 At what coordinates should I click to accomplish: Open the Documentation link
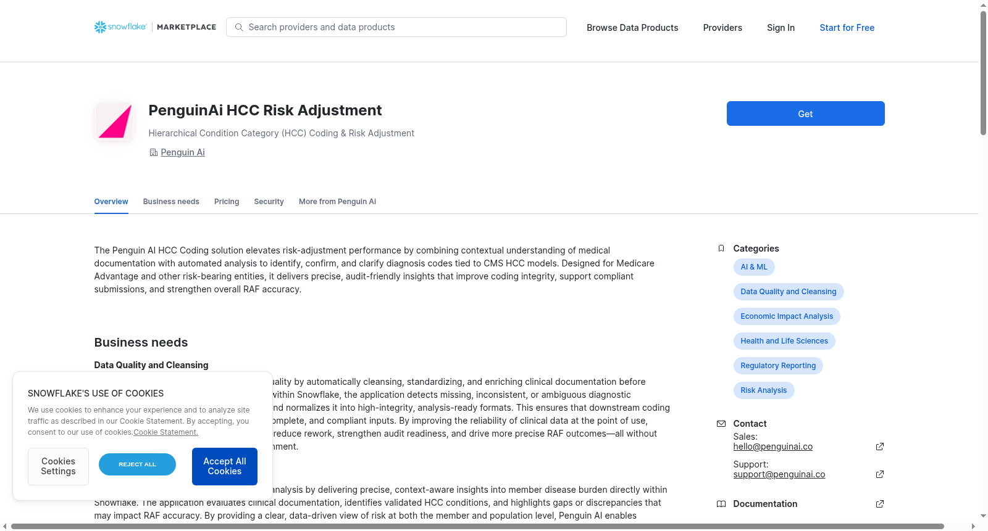[765, 504]
